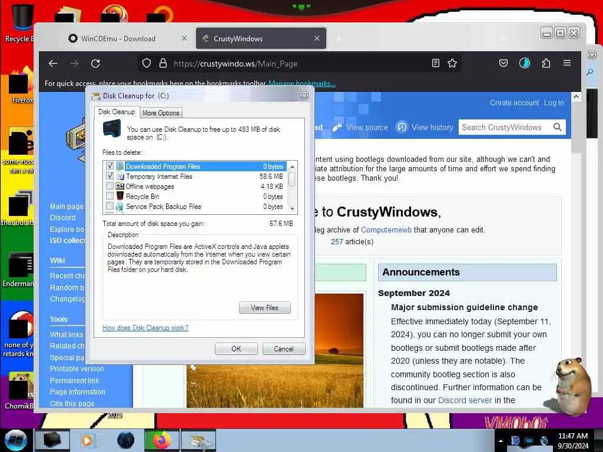The image size is (603, 452).
Task: Click the Create account link
Action: (514, 102)
